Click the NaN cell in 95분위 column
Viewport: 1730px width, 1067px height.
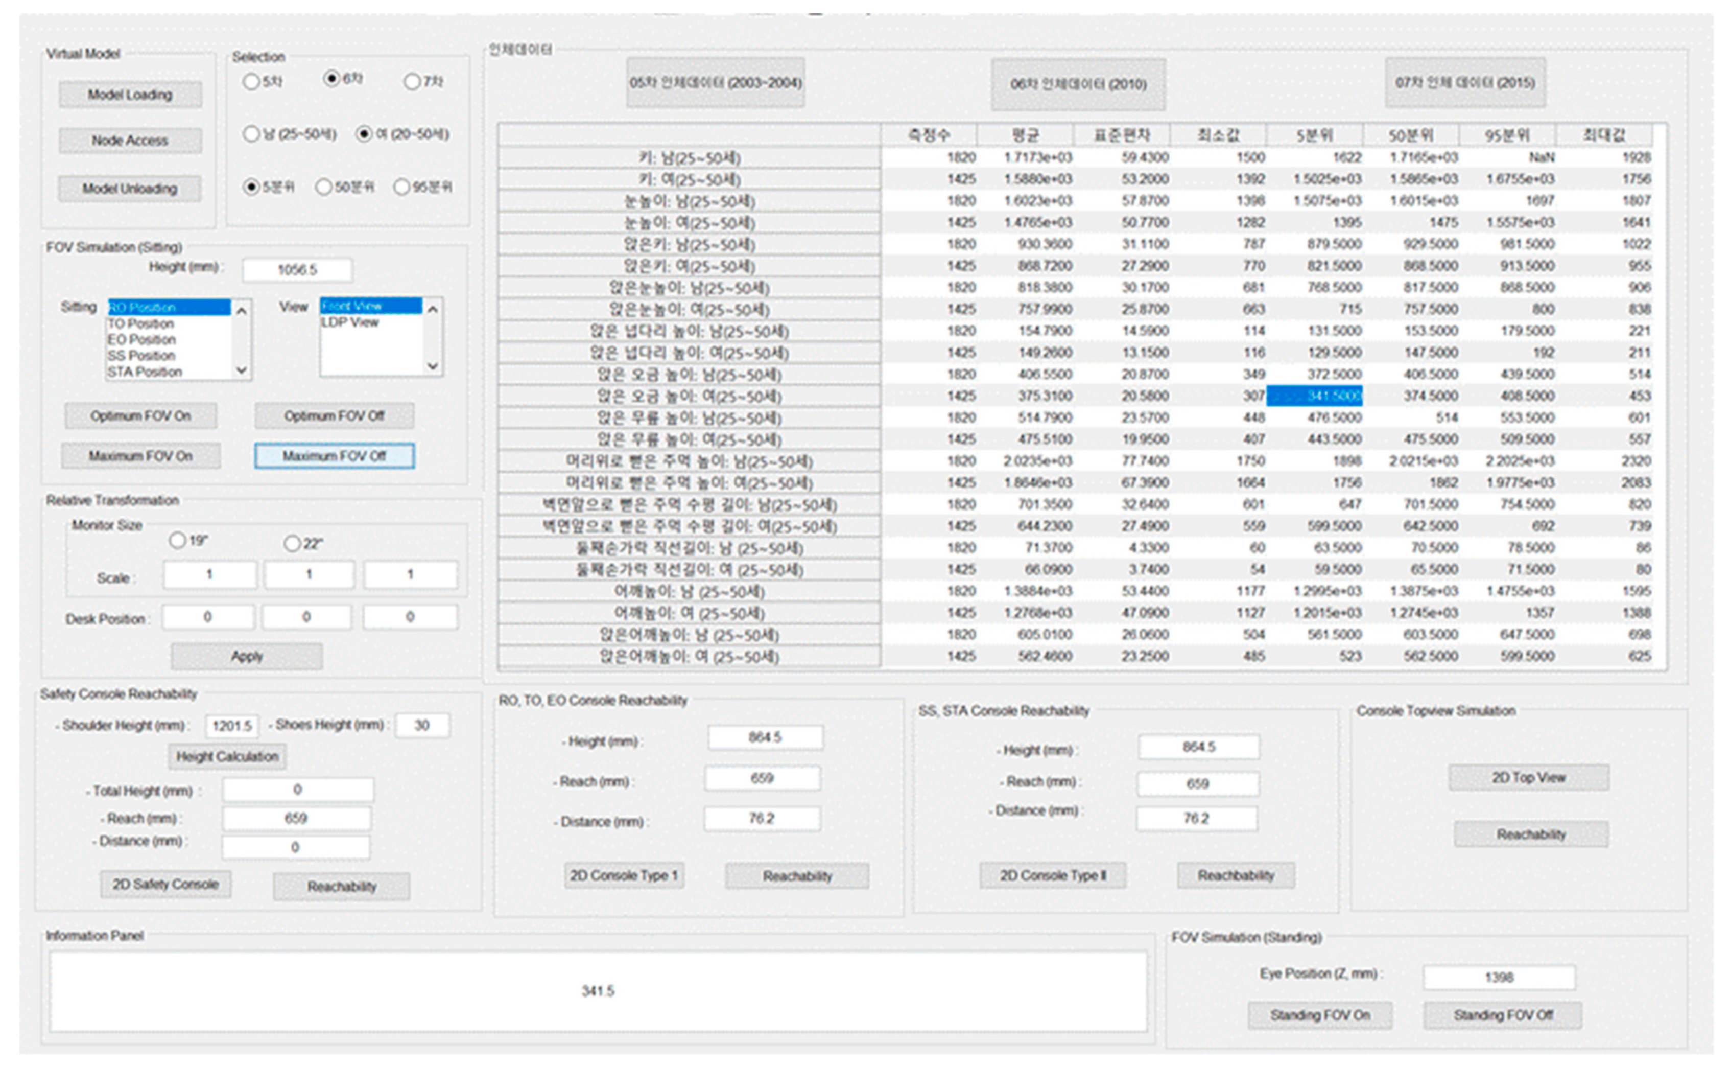click(1507, 157)
